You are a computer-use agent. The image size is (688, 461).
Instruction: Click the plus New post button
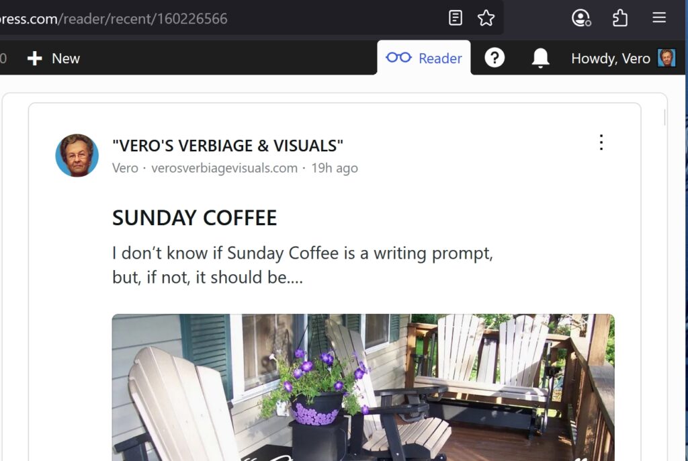pos(54,58)
